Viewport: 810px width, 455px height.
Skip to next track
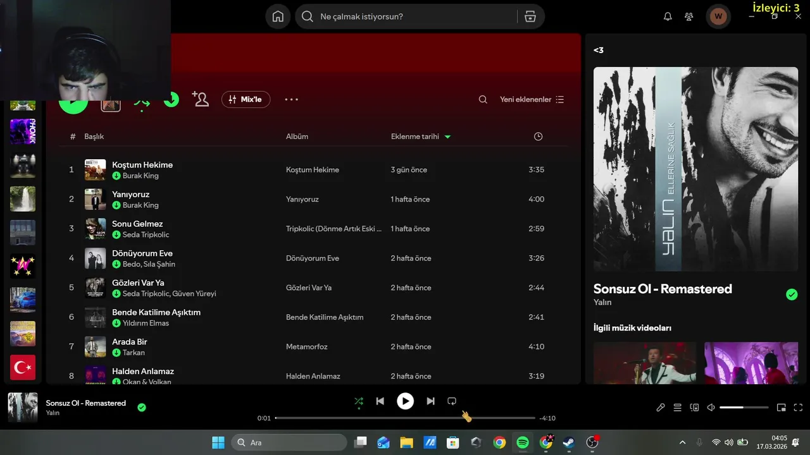pyautogui.click(x=430, y=401)
